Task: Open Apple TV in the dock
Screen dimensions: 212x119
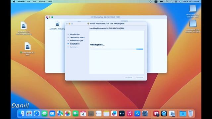Action: coord(122,113)
